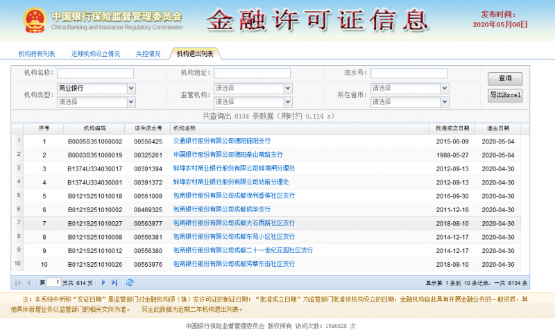The height and width of the screenshot is (330, 555).
Task: Click the CBIRC national emblem logo
Action: (35, 21)
